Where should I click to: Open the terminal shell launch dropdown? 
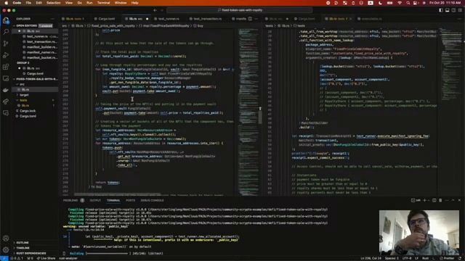(429, 200)
